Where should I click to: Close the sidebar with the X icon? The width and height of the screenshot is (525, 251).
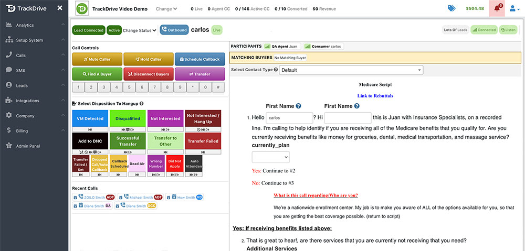click(x=60, y=8)
